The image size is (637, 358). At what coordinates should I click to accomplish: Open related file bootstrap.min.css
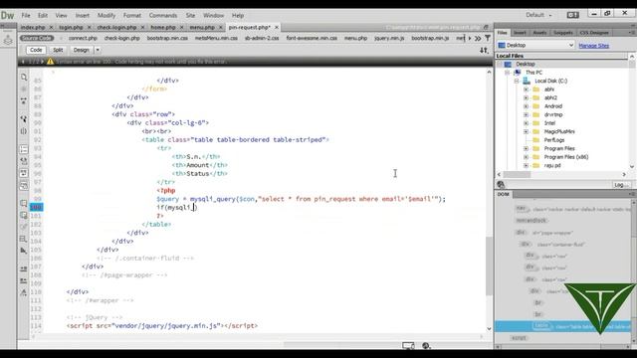[167, 38]
